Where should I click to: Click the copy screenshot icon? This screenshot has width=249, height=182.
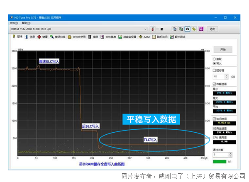[181, 29]
